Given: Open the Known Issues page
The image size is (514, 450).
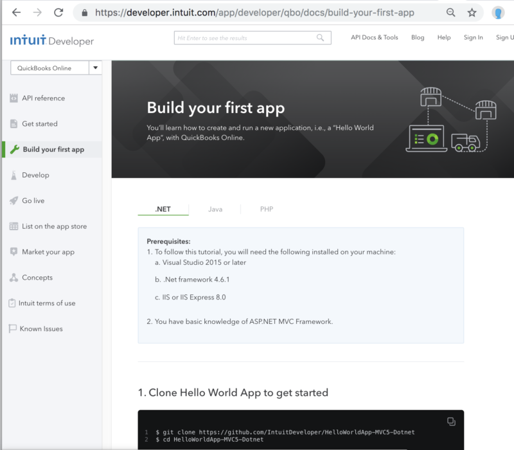Looking at the screenshot, I should (41, 328).
